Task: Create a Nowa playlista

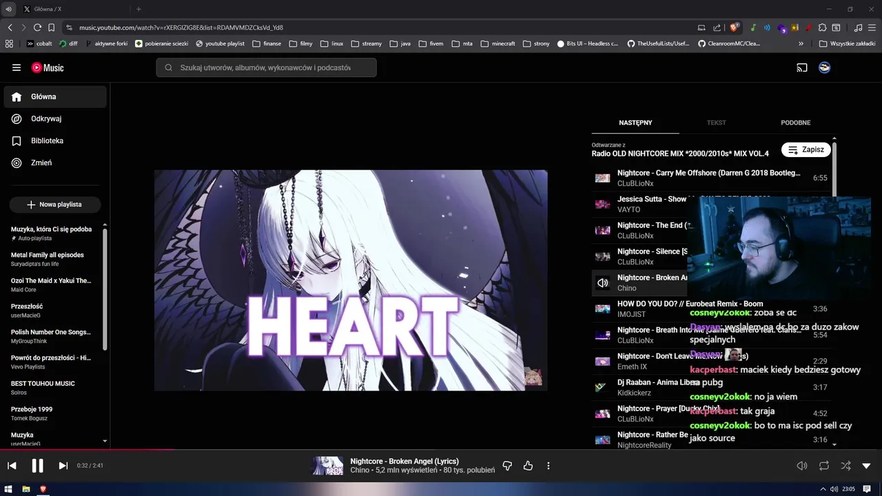Action: coord(55,205)
